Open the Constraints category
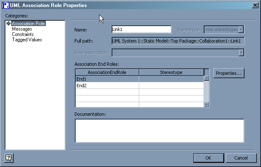Viewport: 261px width, 167px height. [x=23, y=34]
